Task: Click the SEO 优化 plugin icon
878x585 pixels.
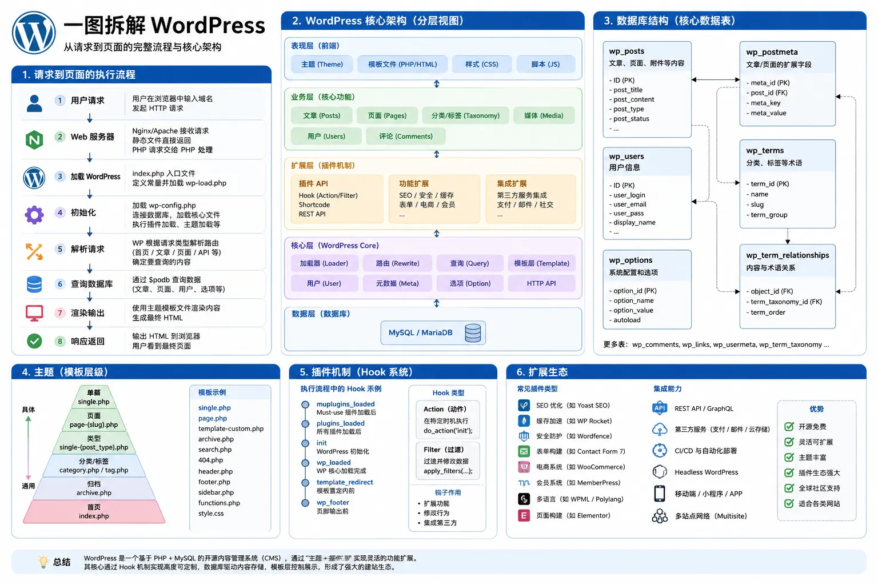Action: click(x=524, y=405)
